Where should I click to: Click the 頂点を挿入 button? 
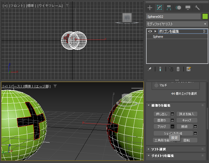[x=187, y=114]
